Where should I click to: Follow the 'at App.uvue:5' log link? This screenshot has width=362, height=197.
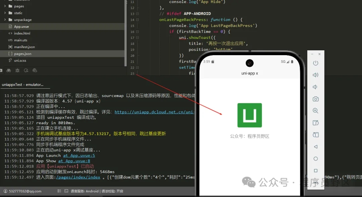(79, 156)
